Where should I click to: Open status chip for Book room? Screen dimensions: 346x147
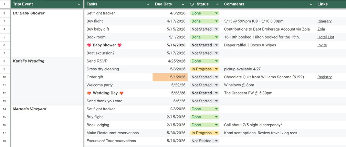click(x=205, y=37)
